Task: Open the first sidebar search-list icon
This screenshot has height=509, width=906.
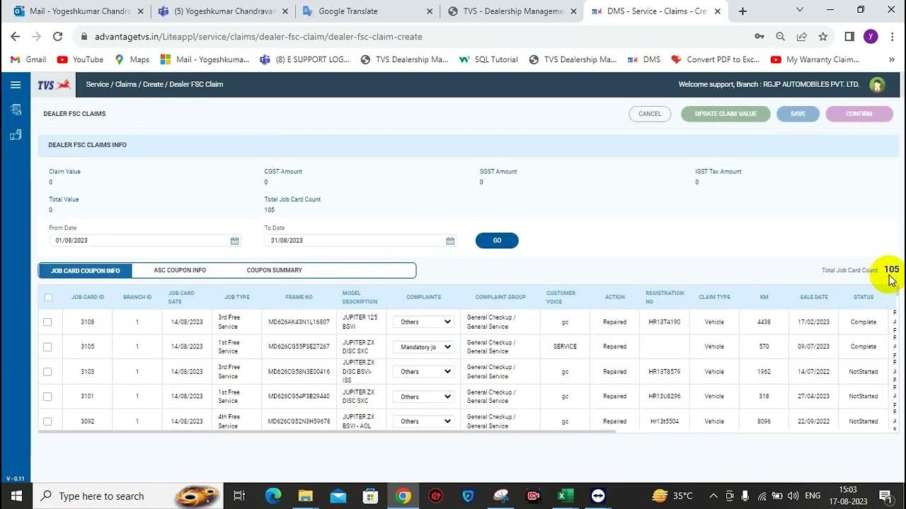Action: click(16, 110)
